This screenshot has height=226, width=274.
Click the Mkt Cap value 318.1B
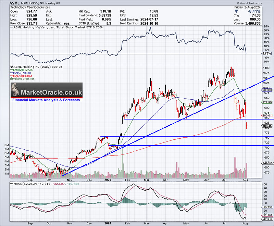(x=105, y=11)
